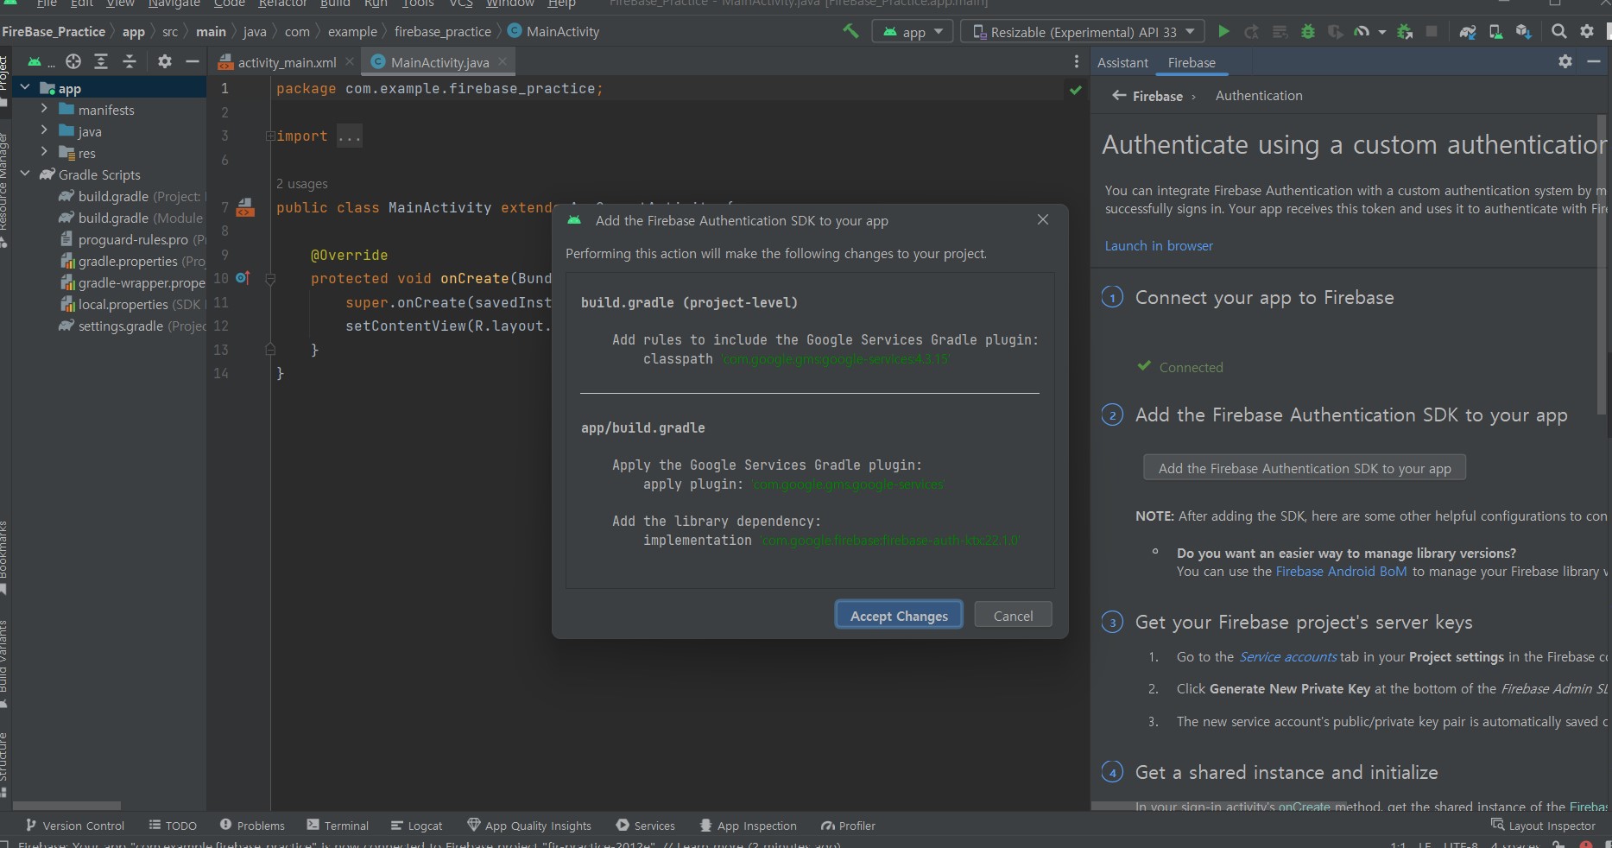Hide the Project panel with minus icon
The height and width of the screenshot is (848, 1612).
pyautogui.click(x=193, y=61)
